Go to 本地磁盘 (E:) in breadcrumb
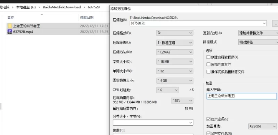This screenshot has height=135, width=278. coord(26,7)
